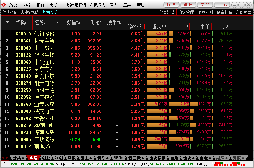Click the left scroll arrow at bottom tabs
This screenshot has width=254, height=168.
pyautogui.click(x=3, y=158)
